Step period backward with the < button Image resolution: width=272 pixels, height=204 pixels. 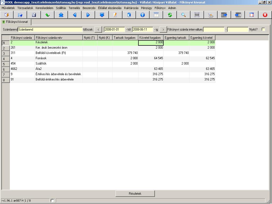[98, 29]
